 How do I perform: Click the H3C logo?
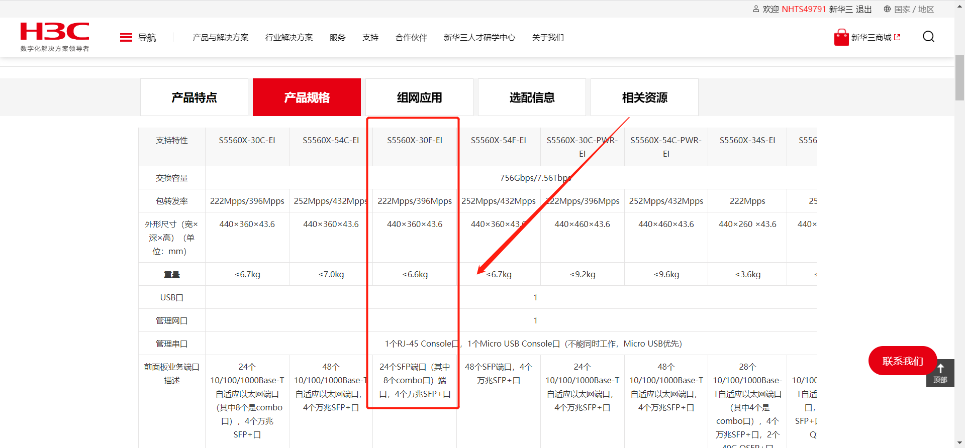point(55,31)
